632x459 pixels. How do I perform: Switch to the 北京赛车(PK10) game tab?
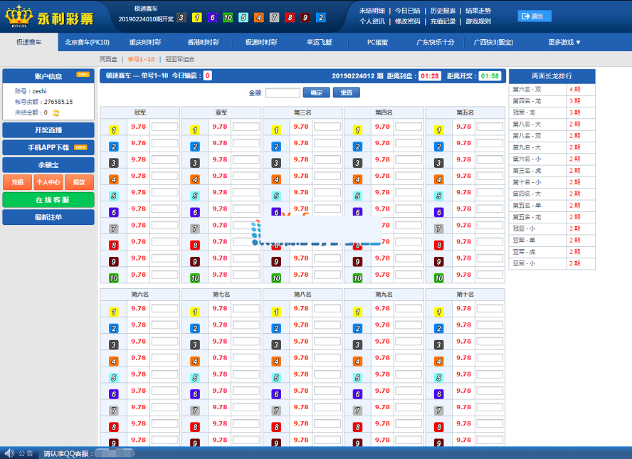(87, 42)
